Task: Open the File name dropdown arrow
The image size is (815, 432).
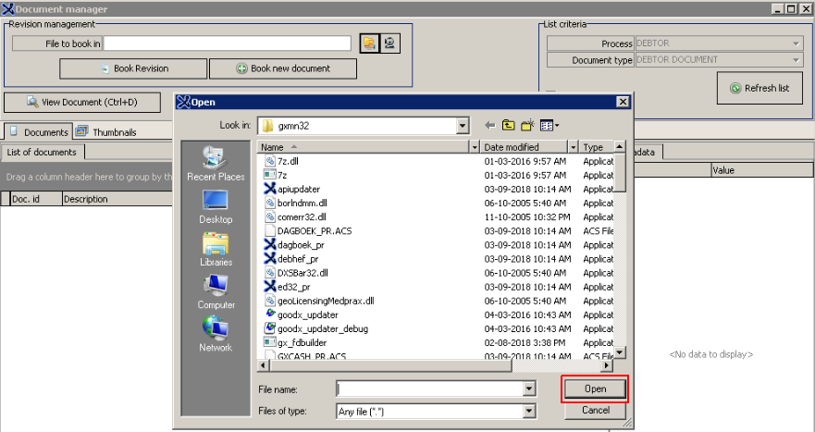Action: 529,389
